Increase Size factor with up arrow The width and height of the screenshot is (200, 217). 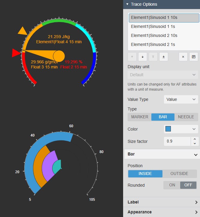coord(195,139)
